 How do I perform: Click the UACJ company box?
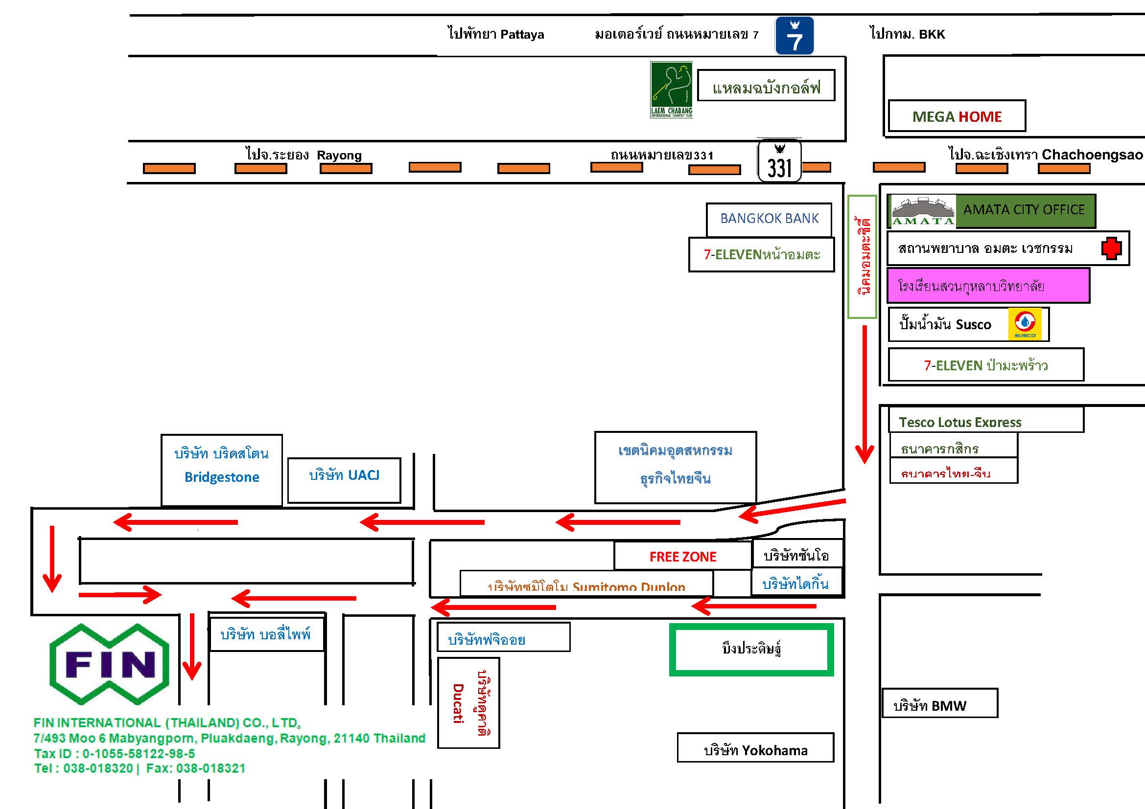click(x=344, y=480)
